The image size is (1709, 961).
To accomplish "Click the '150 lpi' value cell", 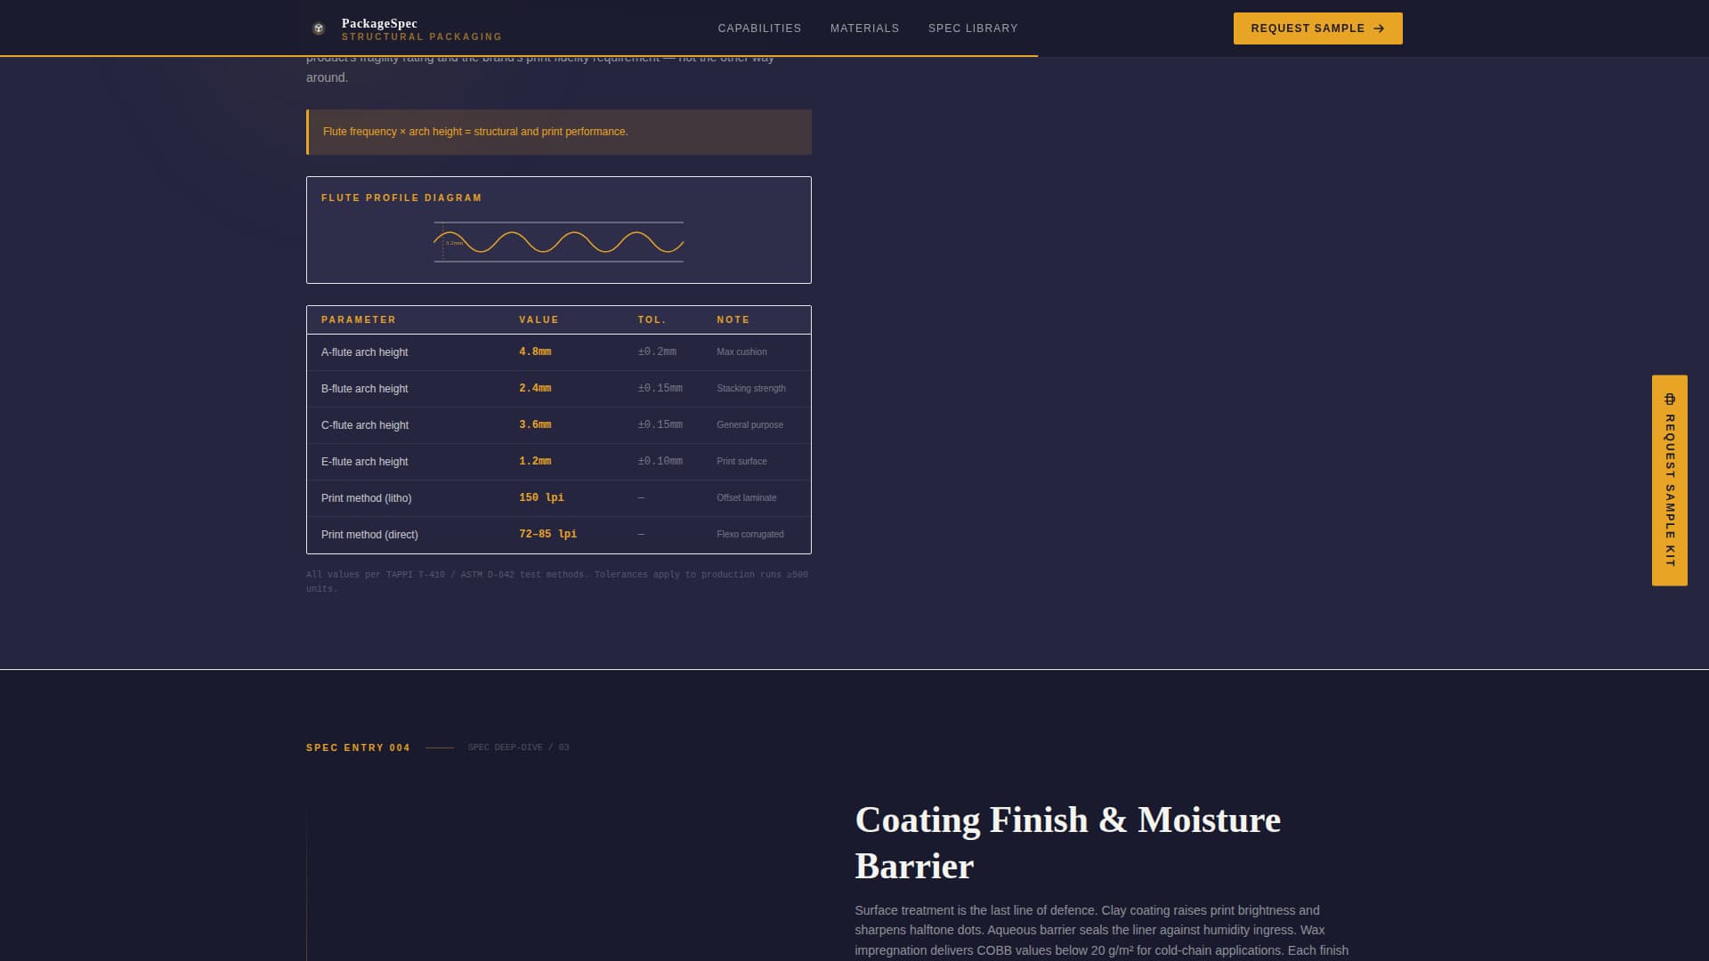I will (541, 497).
